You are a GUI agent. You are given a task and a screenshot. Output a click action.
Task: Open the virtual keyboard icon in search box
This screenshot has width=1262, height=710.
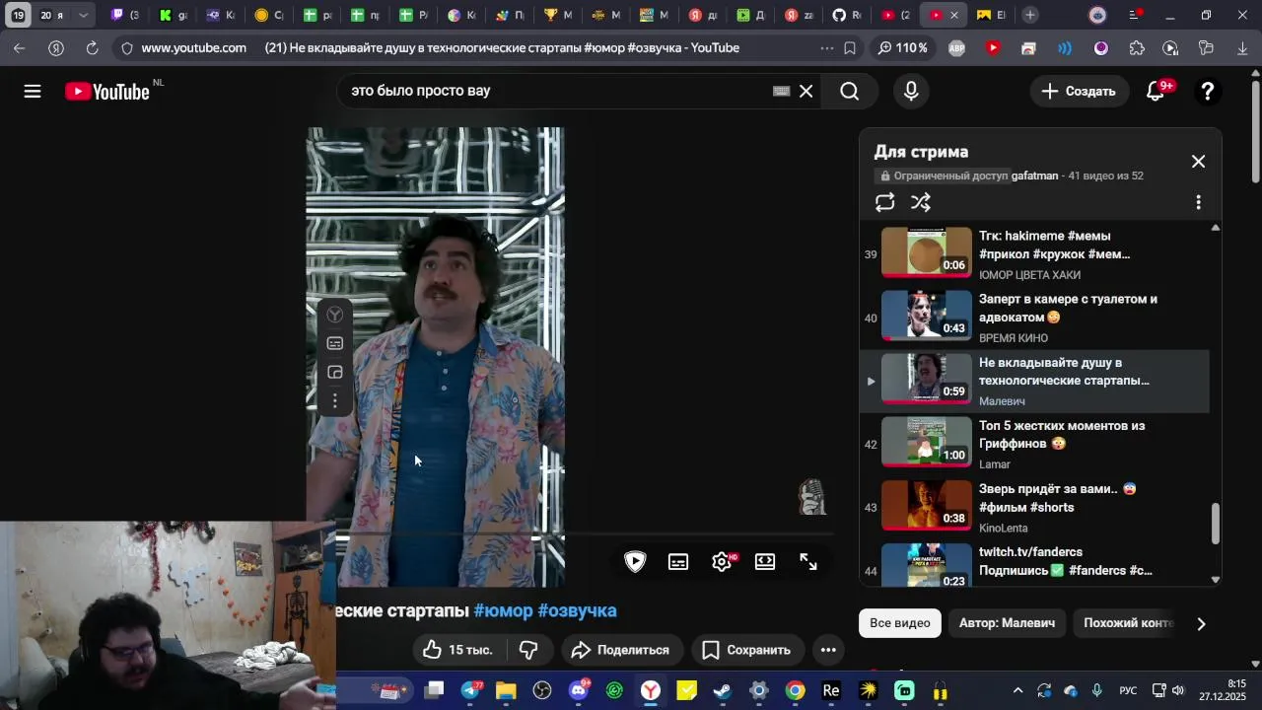[781, 91]
